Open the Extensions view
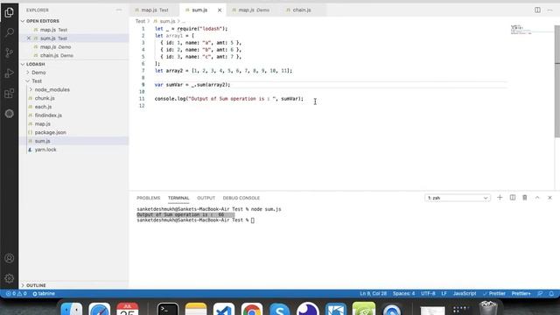The image size is (560, 315). pyautogui.click(x=10, y=94)
